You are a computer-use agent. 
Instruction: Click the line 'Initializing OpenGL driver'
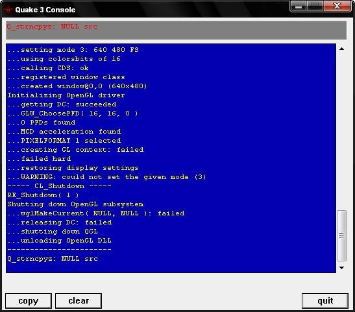pos(66,95)
